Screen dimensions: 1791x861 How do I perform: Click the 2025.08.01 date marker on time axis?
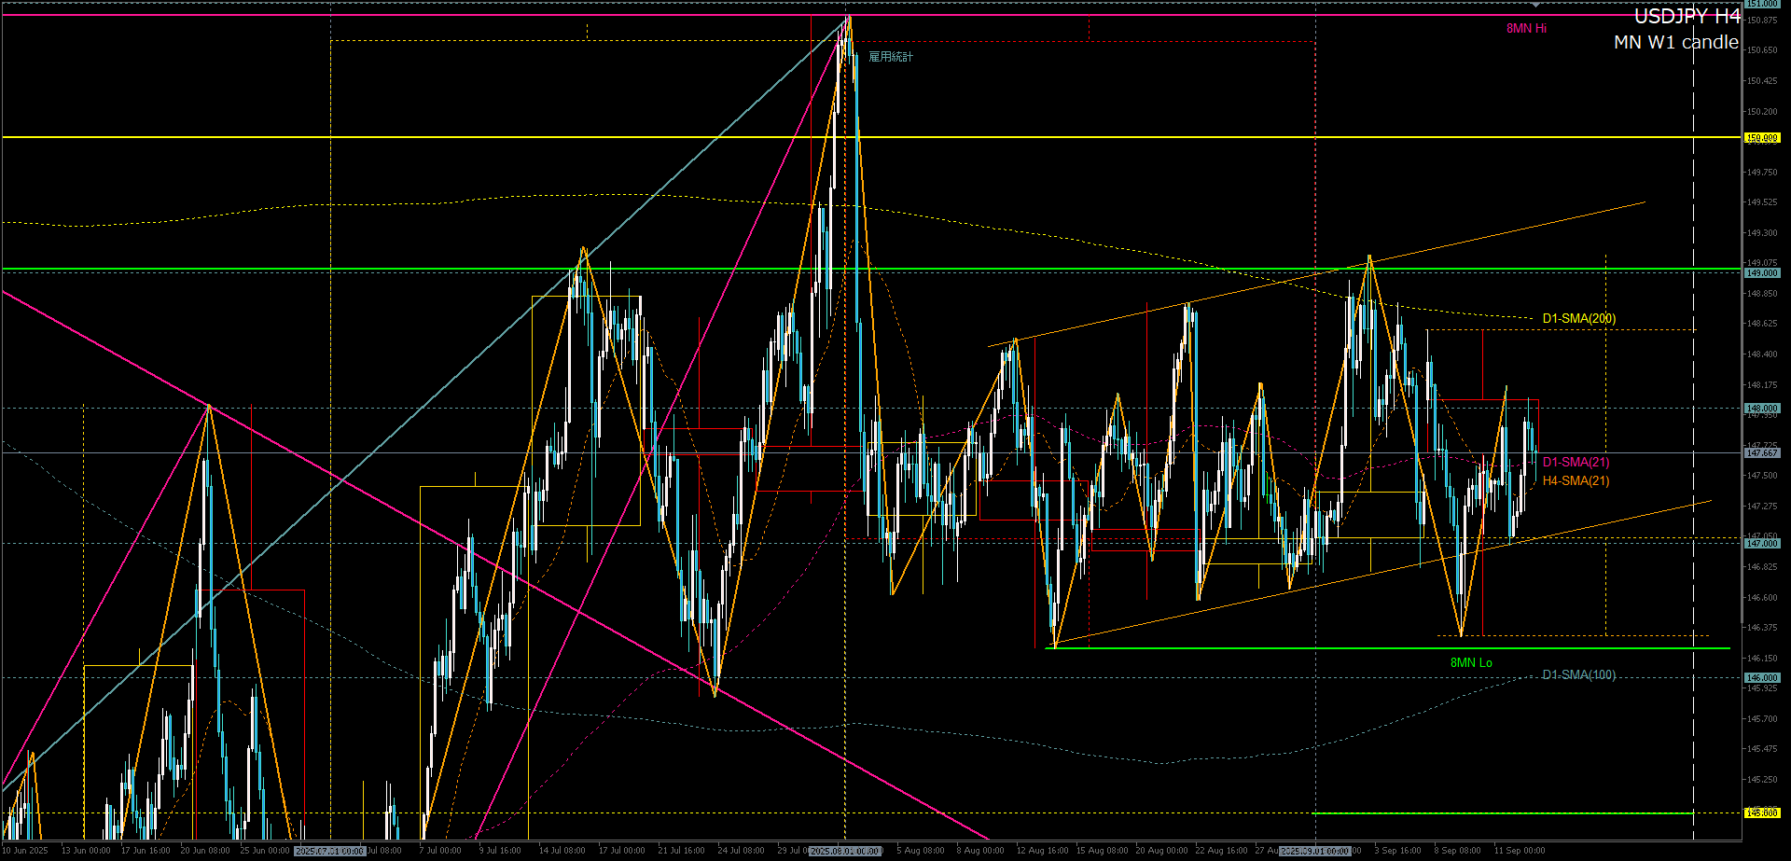click(x=845, y=851)
